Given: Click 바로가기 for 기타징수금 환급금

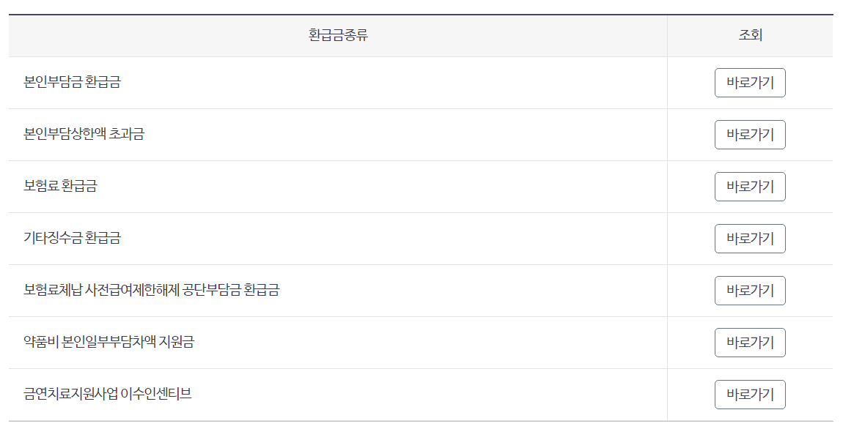Looking at the screenshot, I should (x=749, y=239).
